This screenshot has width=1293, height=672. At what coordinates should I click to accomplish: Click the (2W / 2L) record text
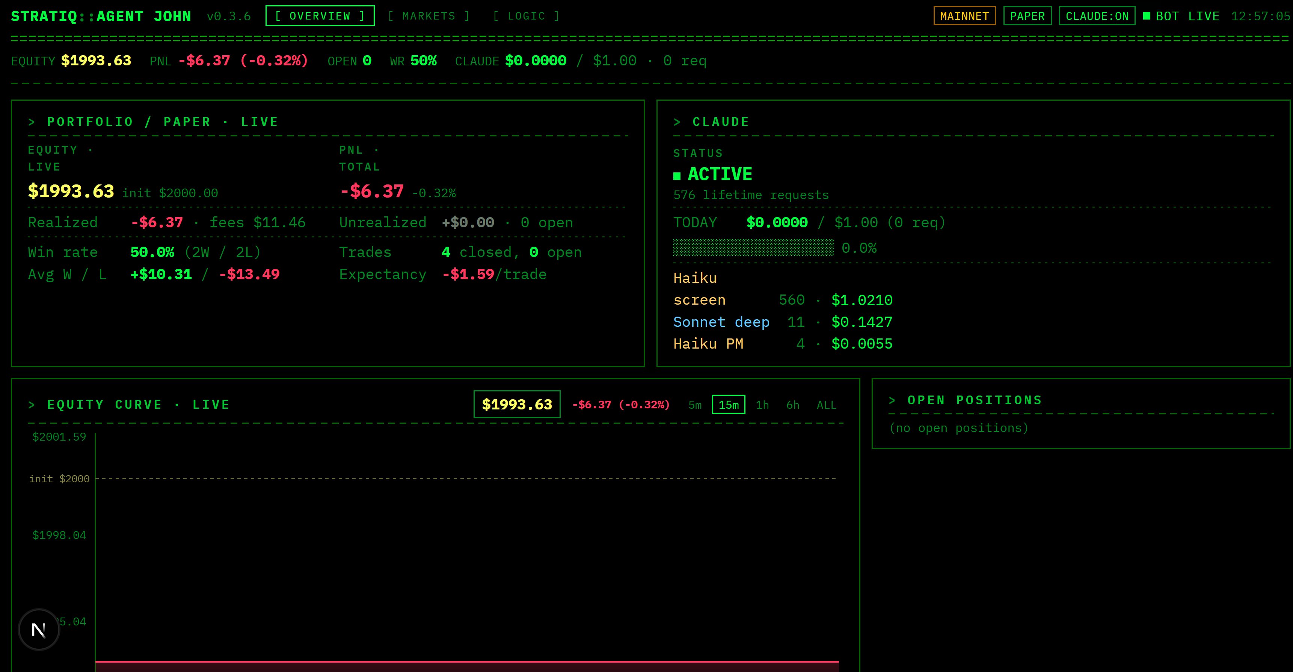tap(222, 252)
